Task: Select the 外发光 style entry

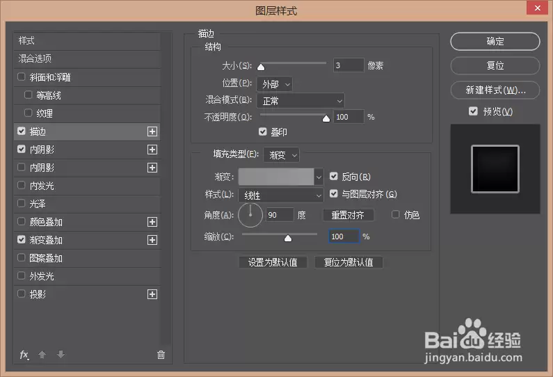Action: (x=87, y=276)
